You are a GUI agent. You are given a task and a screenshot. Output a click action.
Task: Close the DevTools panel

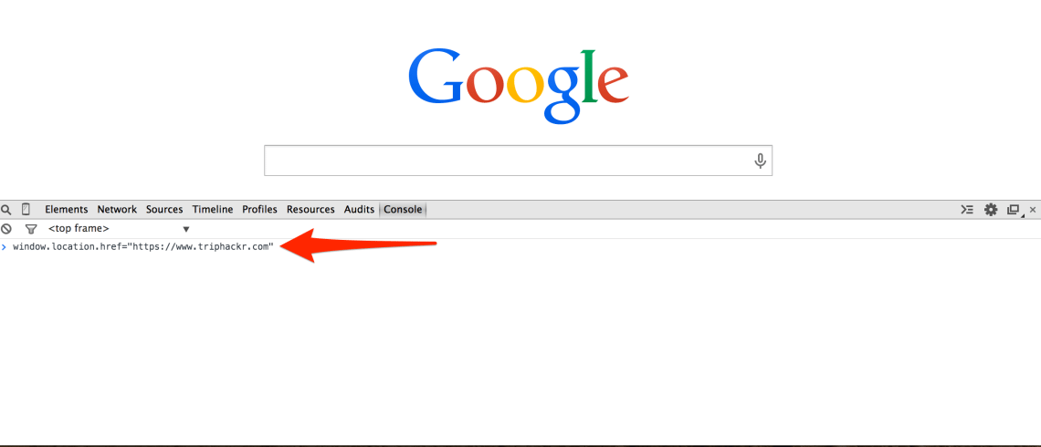pyautogui.click(x=1032, y=210)
